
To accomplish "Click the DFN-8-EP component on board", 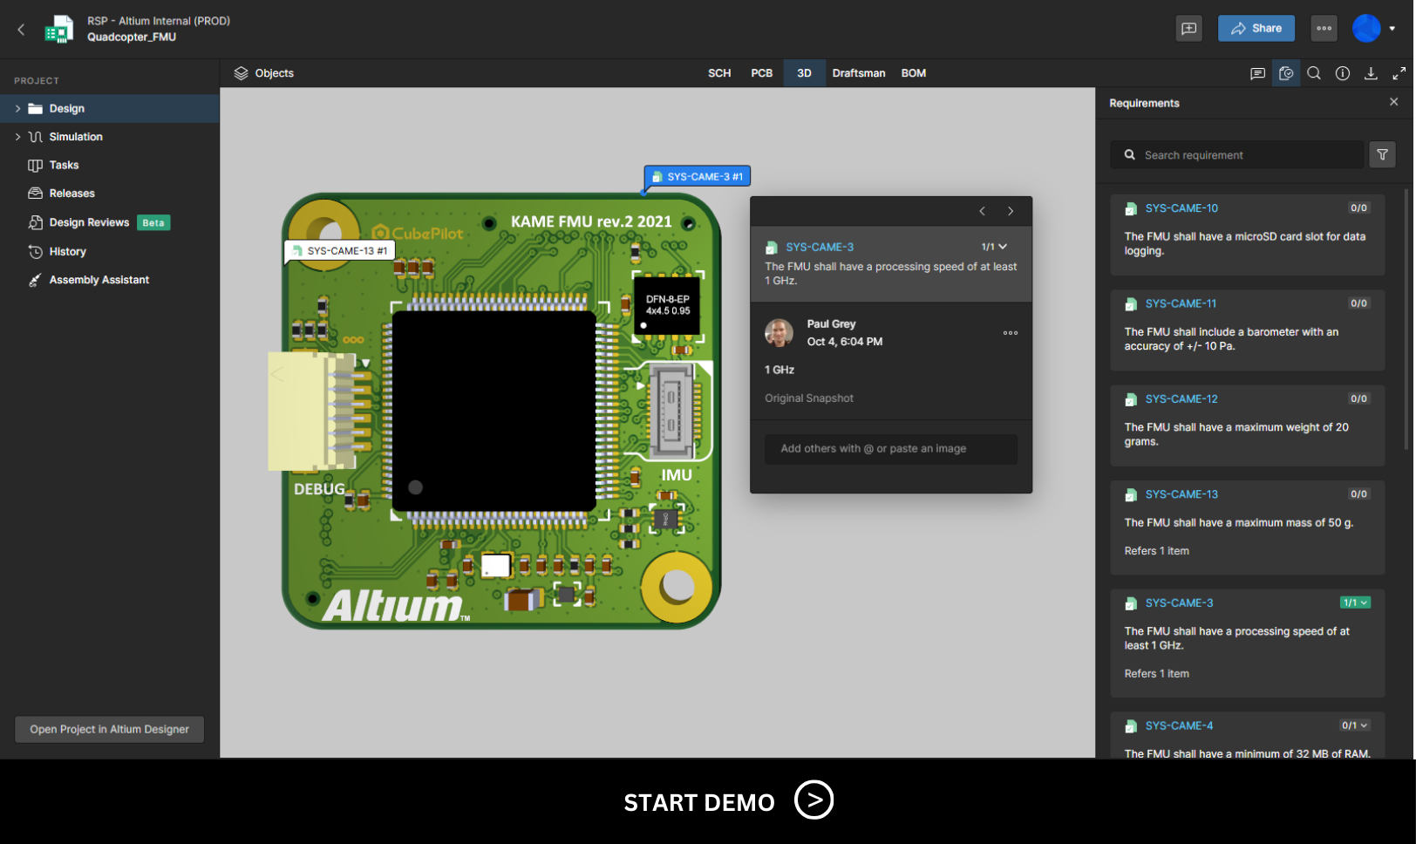I will 667,306.
